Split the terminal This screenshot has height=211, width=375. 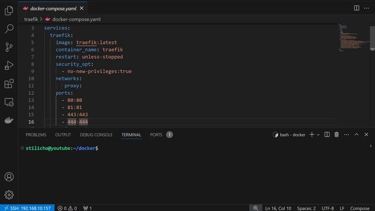327,135
